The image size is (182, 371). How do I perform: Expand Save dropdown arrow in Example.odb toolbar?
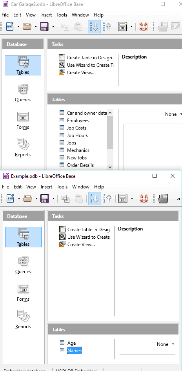click(x=54, y=199)
